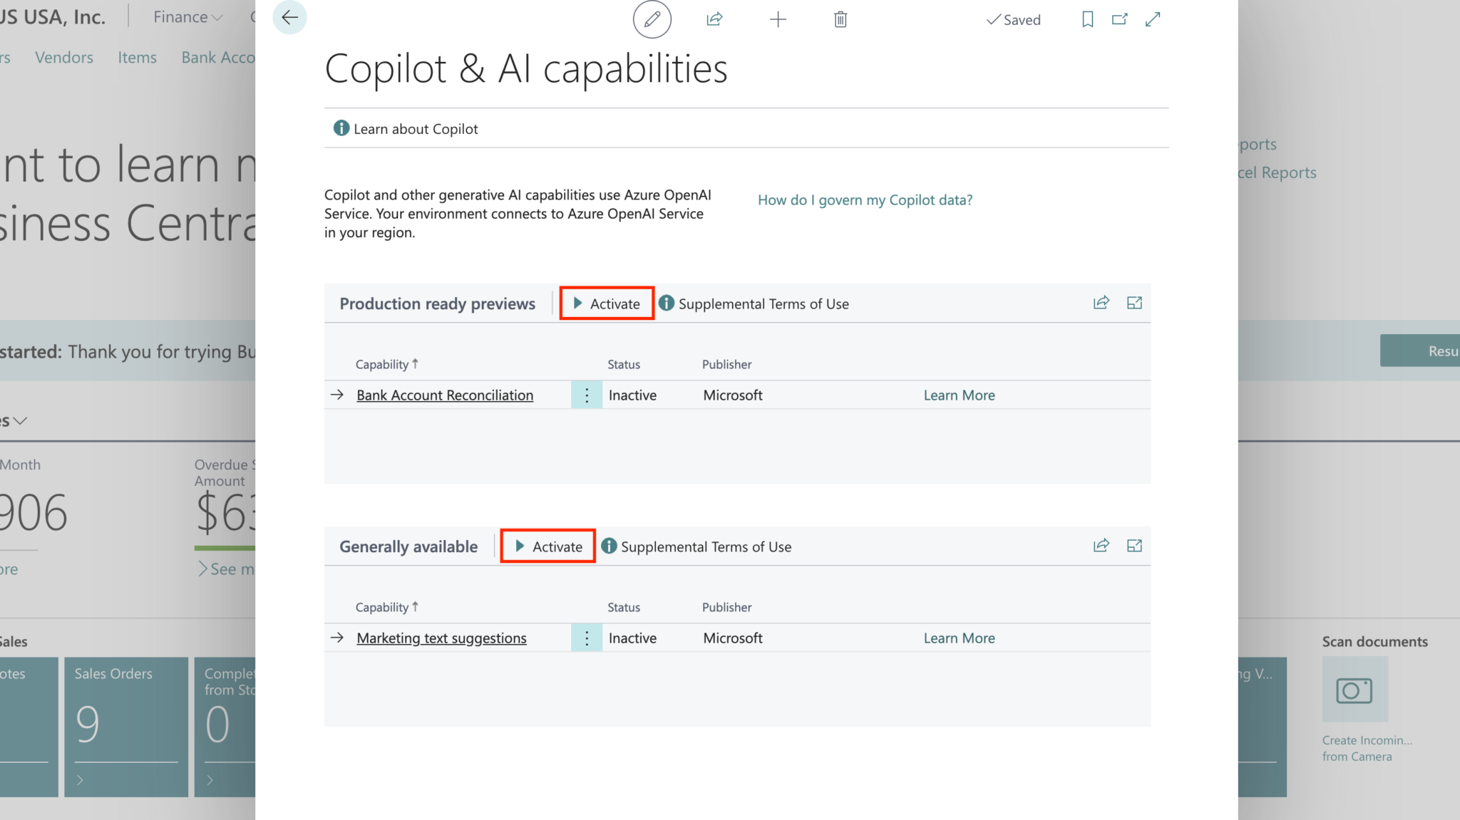Open Supplemental Terms of Use for Generally available
The image size is (1460, 820).
pyautogui.click(x=706, y=546)
